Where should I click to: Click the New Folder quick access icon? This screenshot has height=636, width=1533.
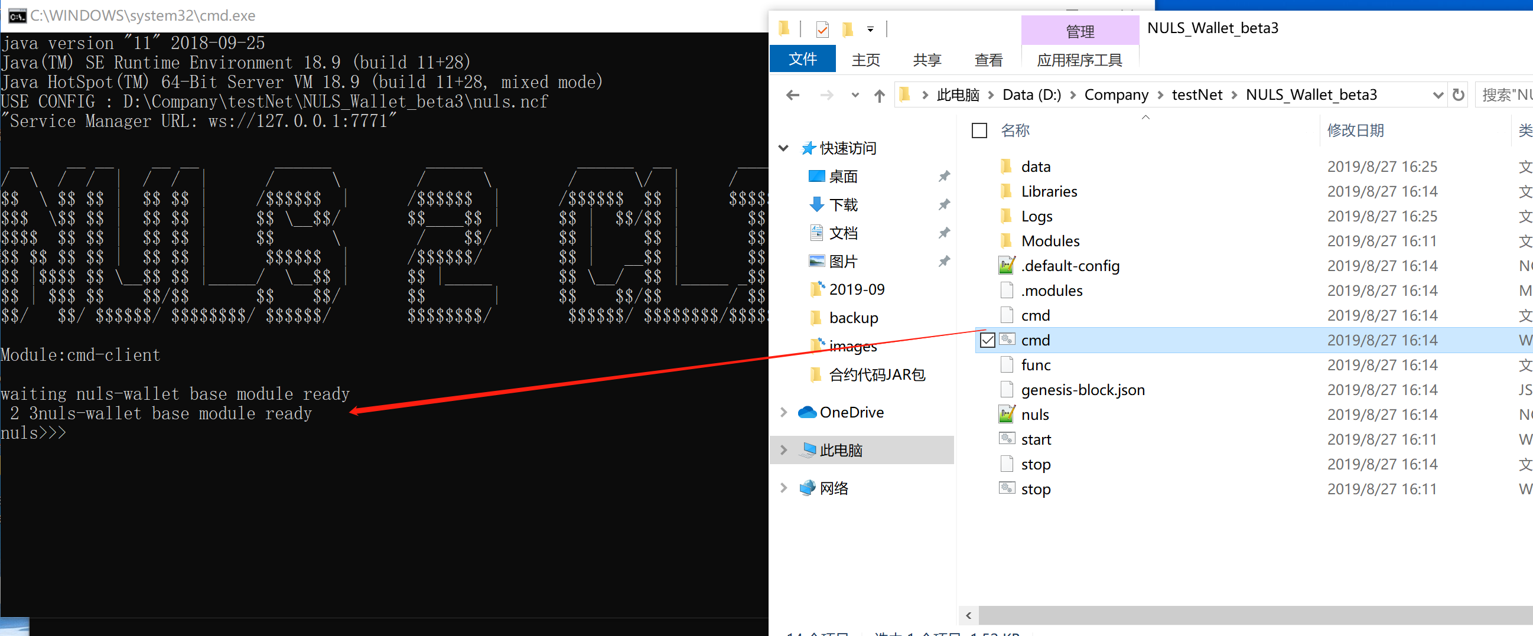(848, 29)
